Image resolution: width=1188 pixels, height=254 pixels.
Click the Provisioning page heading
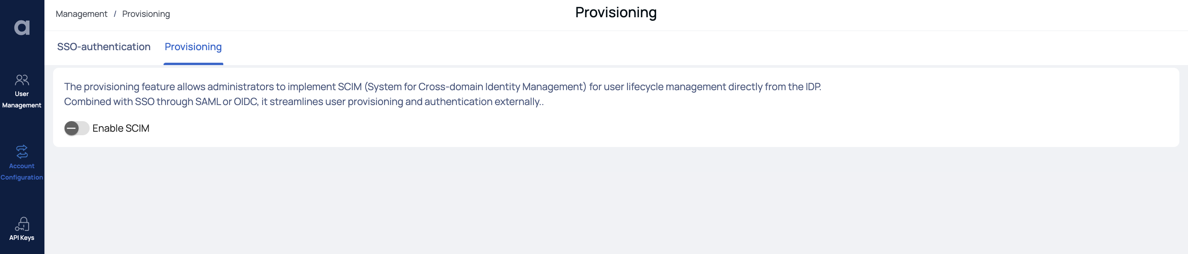616,13
